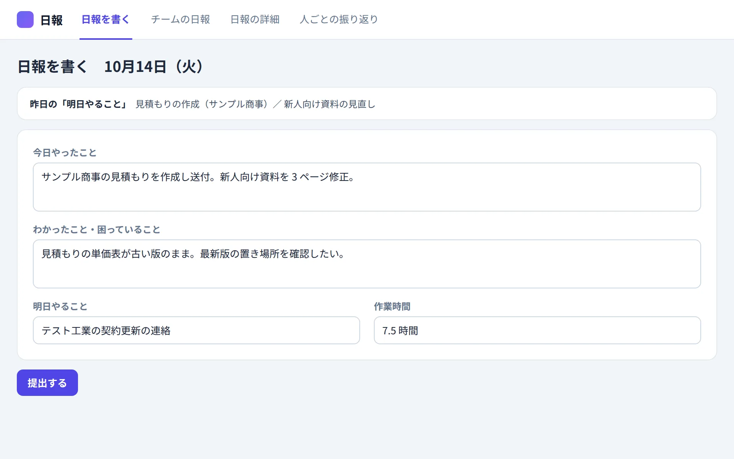Focus the わかったこと・困っていること text area

[367, 264]
